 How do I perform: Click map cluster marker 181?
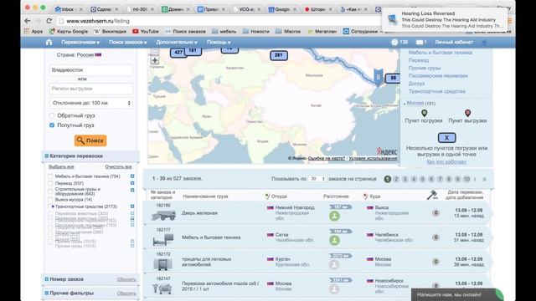click(x=193, y=50)
